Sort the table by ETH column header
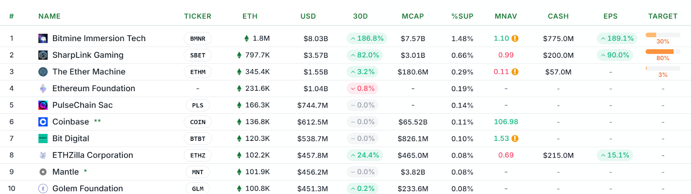Viewport: 691px width, 194px height. [250, 16]
